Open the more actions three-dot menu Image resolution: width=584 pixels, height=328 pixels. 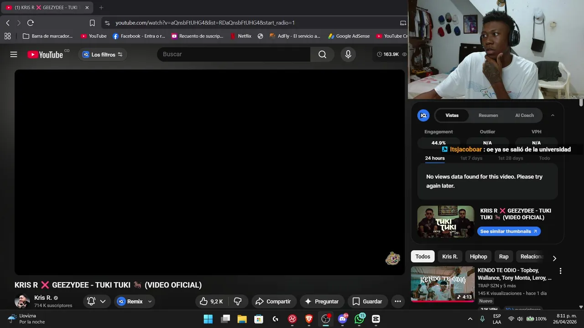[397, 301]
